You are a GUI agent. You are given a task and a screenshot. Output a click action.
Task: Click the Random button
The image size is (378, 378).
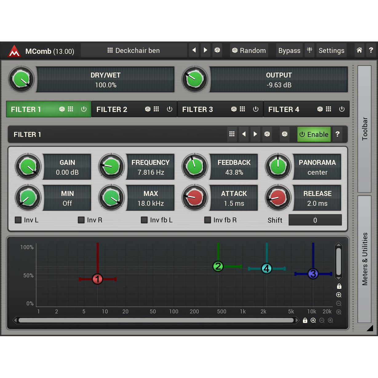click(249, 50)
